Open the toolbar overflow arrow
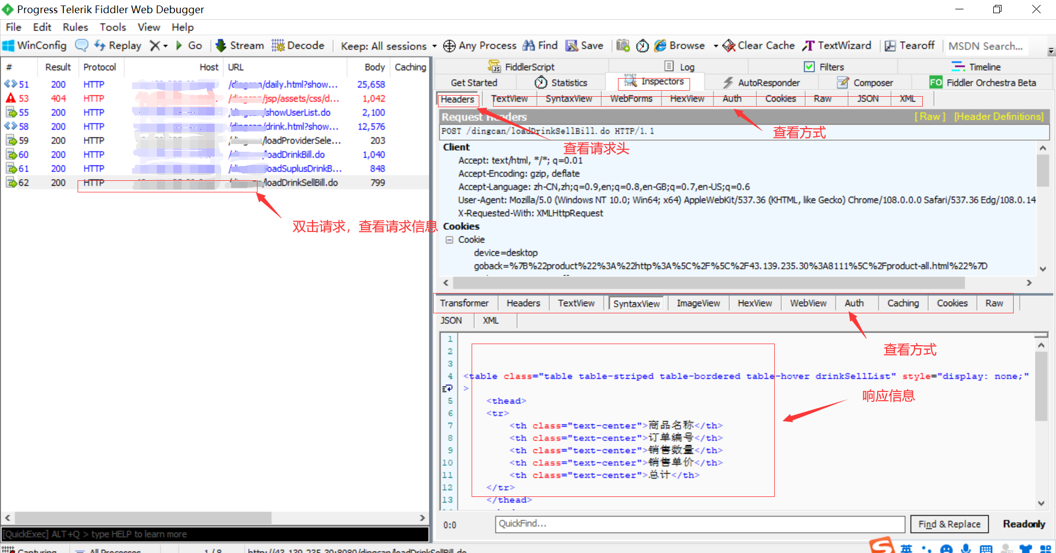The image size is (1056, 553). tap(1050, 51)
